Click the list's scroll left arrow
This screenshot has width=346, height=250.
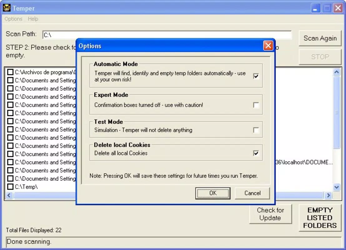pyautogui.click(x=9, y=195)
